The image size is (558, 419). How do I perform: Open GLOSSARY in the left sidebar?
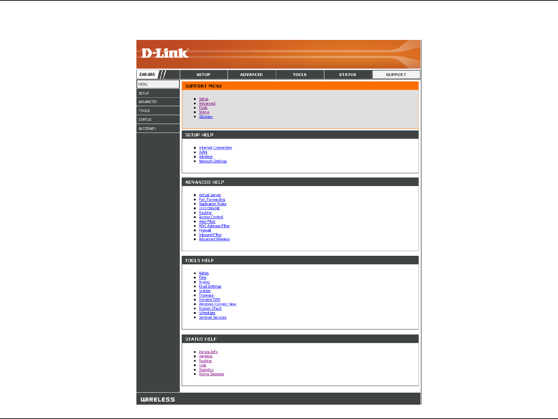pos(158,128)
